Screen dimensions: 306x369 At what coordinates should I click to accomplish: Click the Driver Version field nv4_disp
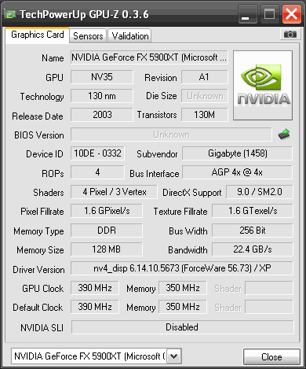pos(182,268)
